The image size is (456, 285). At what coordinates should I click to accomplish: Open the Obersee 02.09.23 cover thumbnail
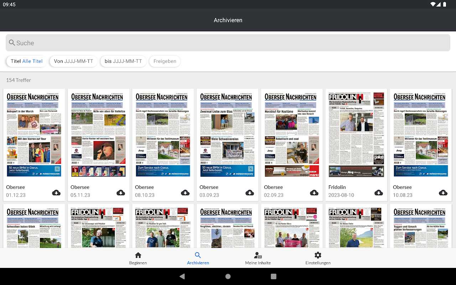tap(292, 135)
